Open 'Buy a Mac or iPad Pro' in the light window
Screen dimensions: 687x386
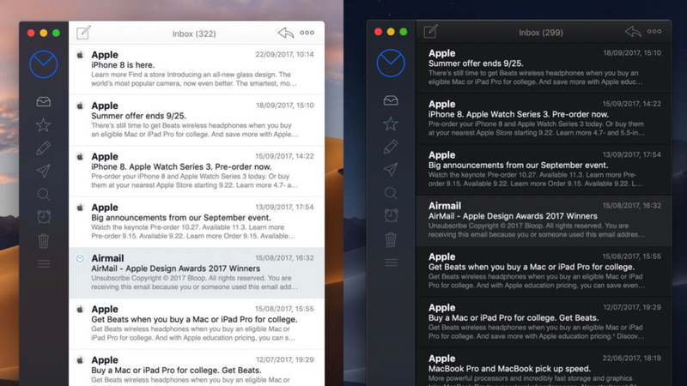(197, 368)
